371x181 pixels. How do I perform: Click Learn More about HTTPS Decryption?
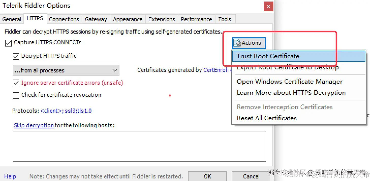(299, 93)
